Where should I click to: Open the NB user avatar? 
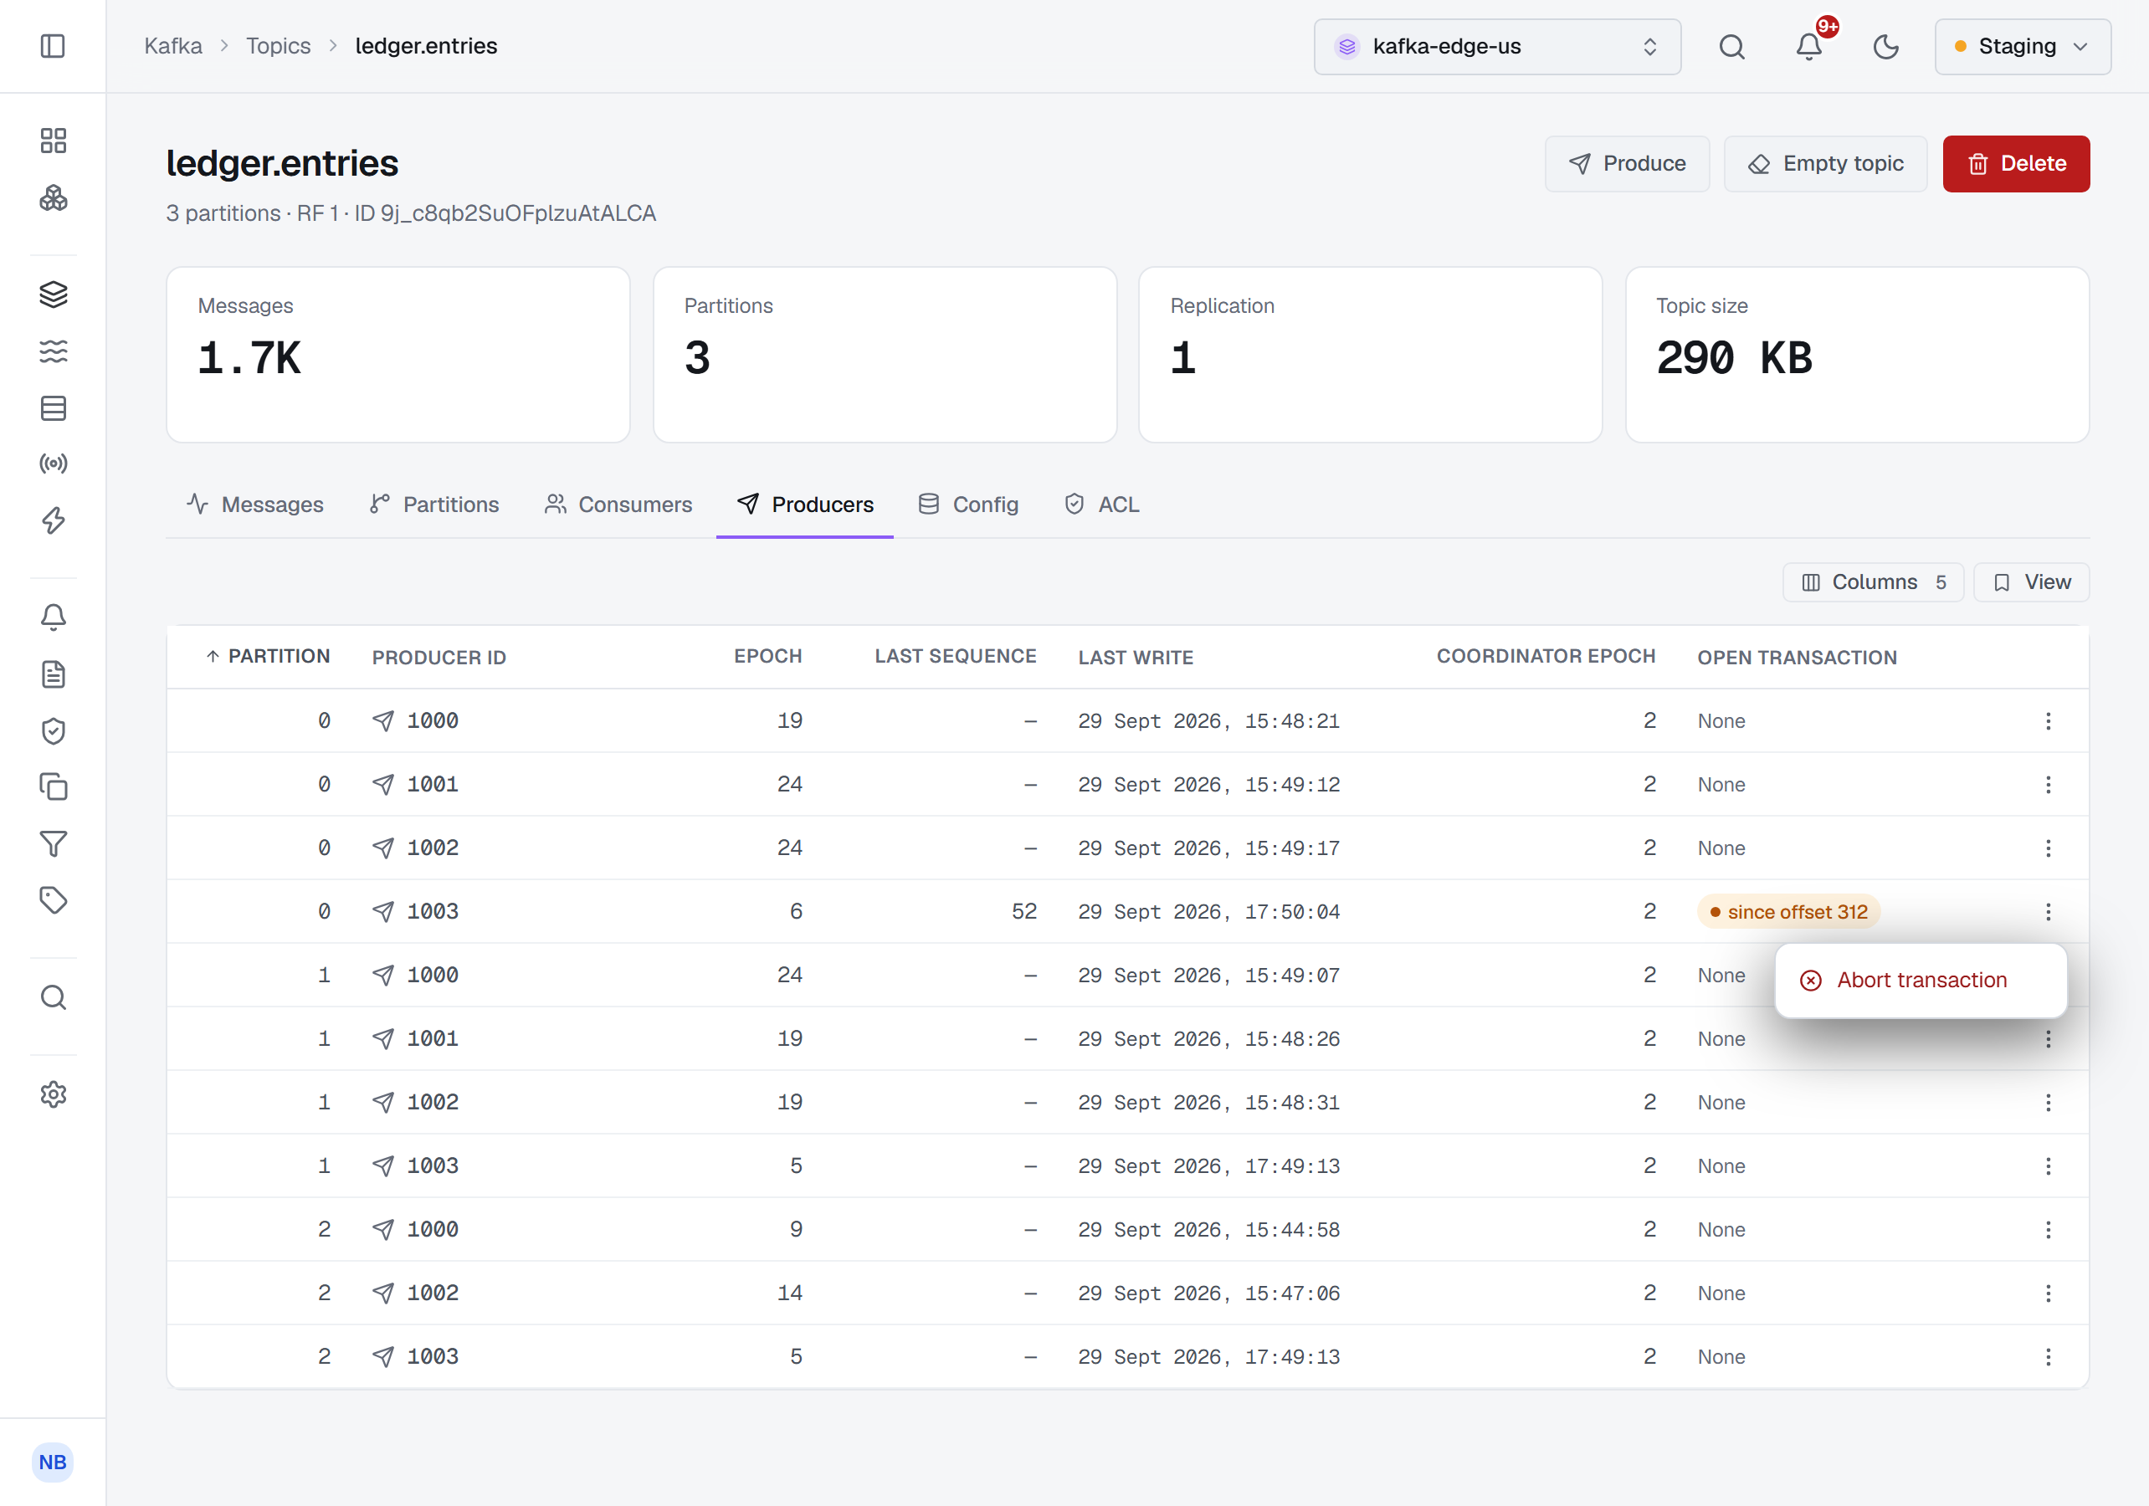pyautogui.click(x=53, y=1462)
